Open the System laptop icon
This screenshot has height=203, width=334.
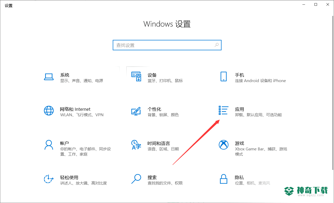(x=49, y=77)
